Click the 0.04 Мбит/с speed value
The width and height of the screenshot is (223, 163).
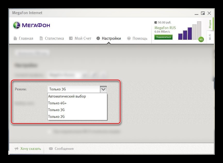point(162,32)
